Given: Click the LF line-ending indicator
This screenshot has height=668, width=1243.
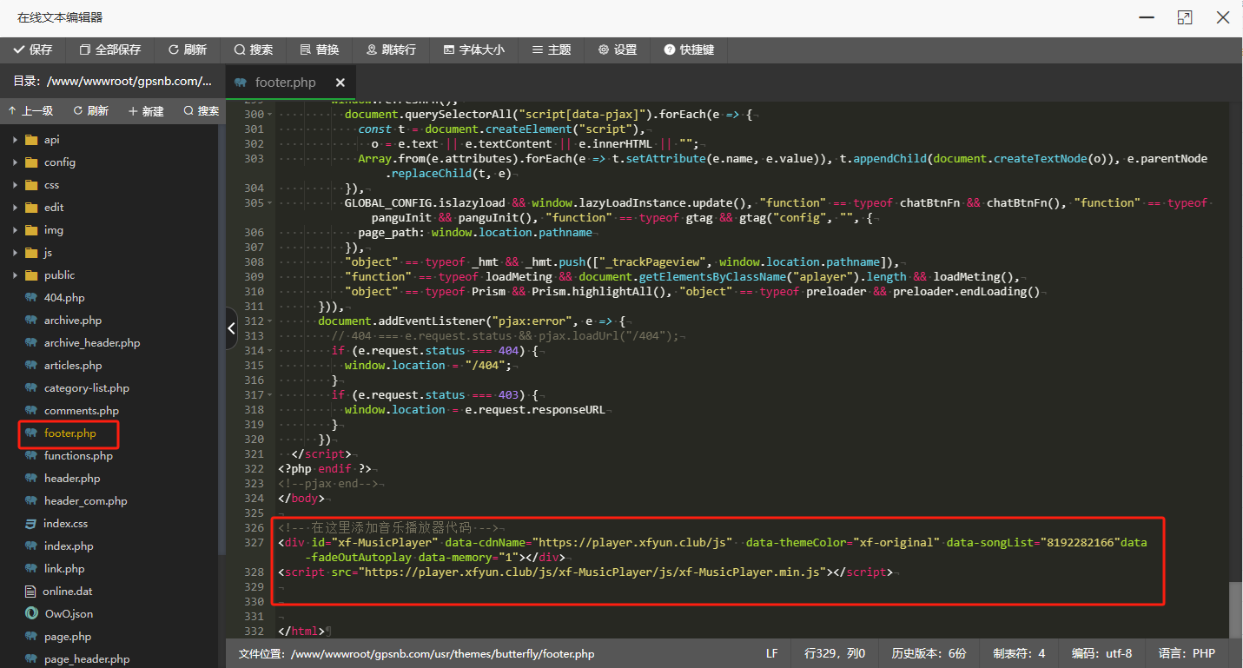Looking at the screenshot, I should pos(771,653).
